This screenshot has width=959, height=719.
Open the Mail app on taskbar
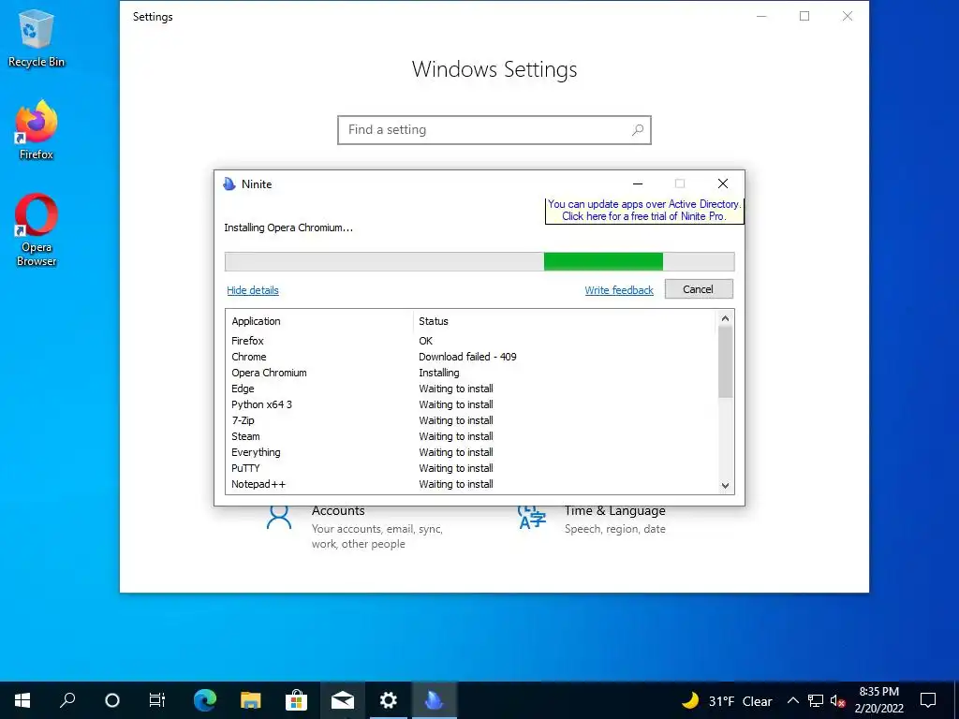pyautogui.click(x=343, y=700)
